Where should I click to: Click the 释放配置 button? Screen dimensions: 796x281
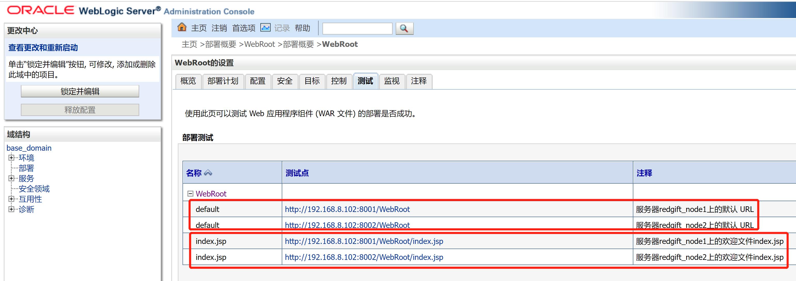pyautogui.click(x=80, y=110)
